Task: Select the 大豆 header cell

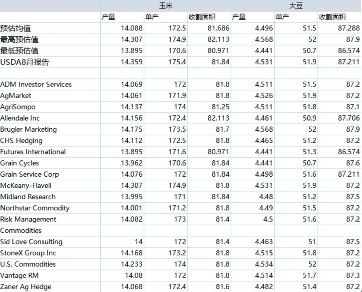Action: tap(296, 6)
